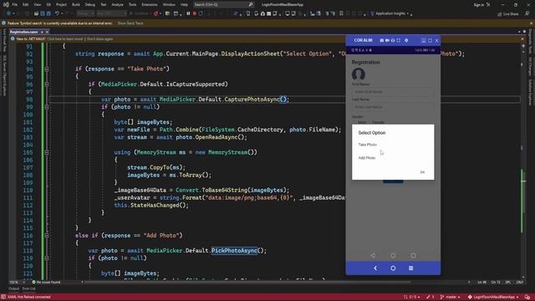Open the solution platform dropdown

point(111,13)
